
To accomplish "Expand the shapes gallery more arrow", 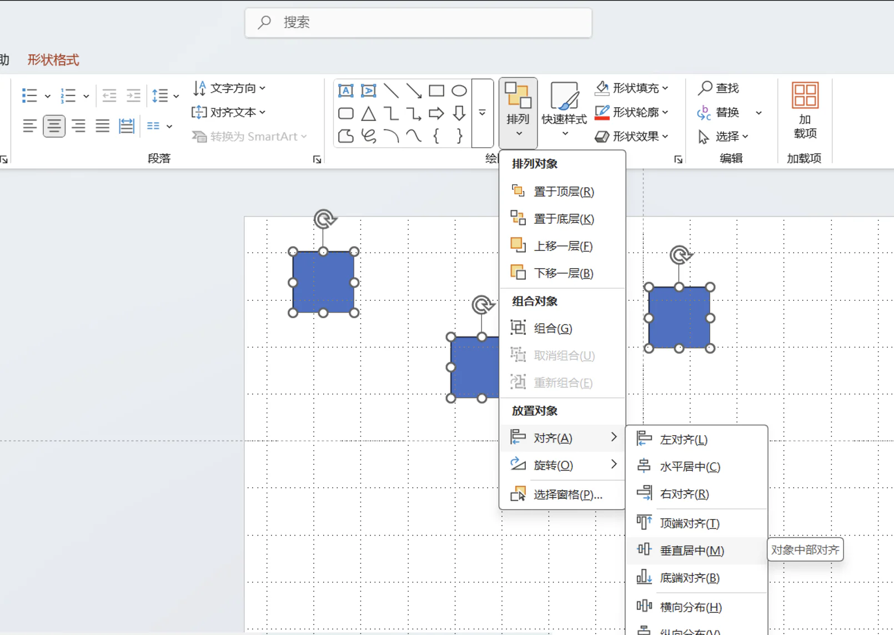I will [482, 113].
